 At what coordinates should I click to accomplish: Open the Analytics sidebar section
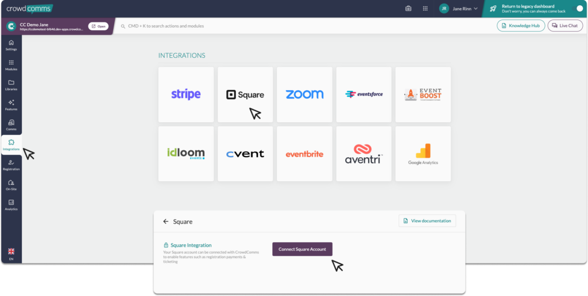tap(11, 205)
